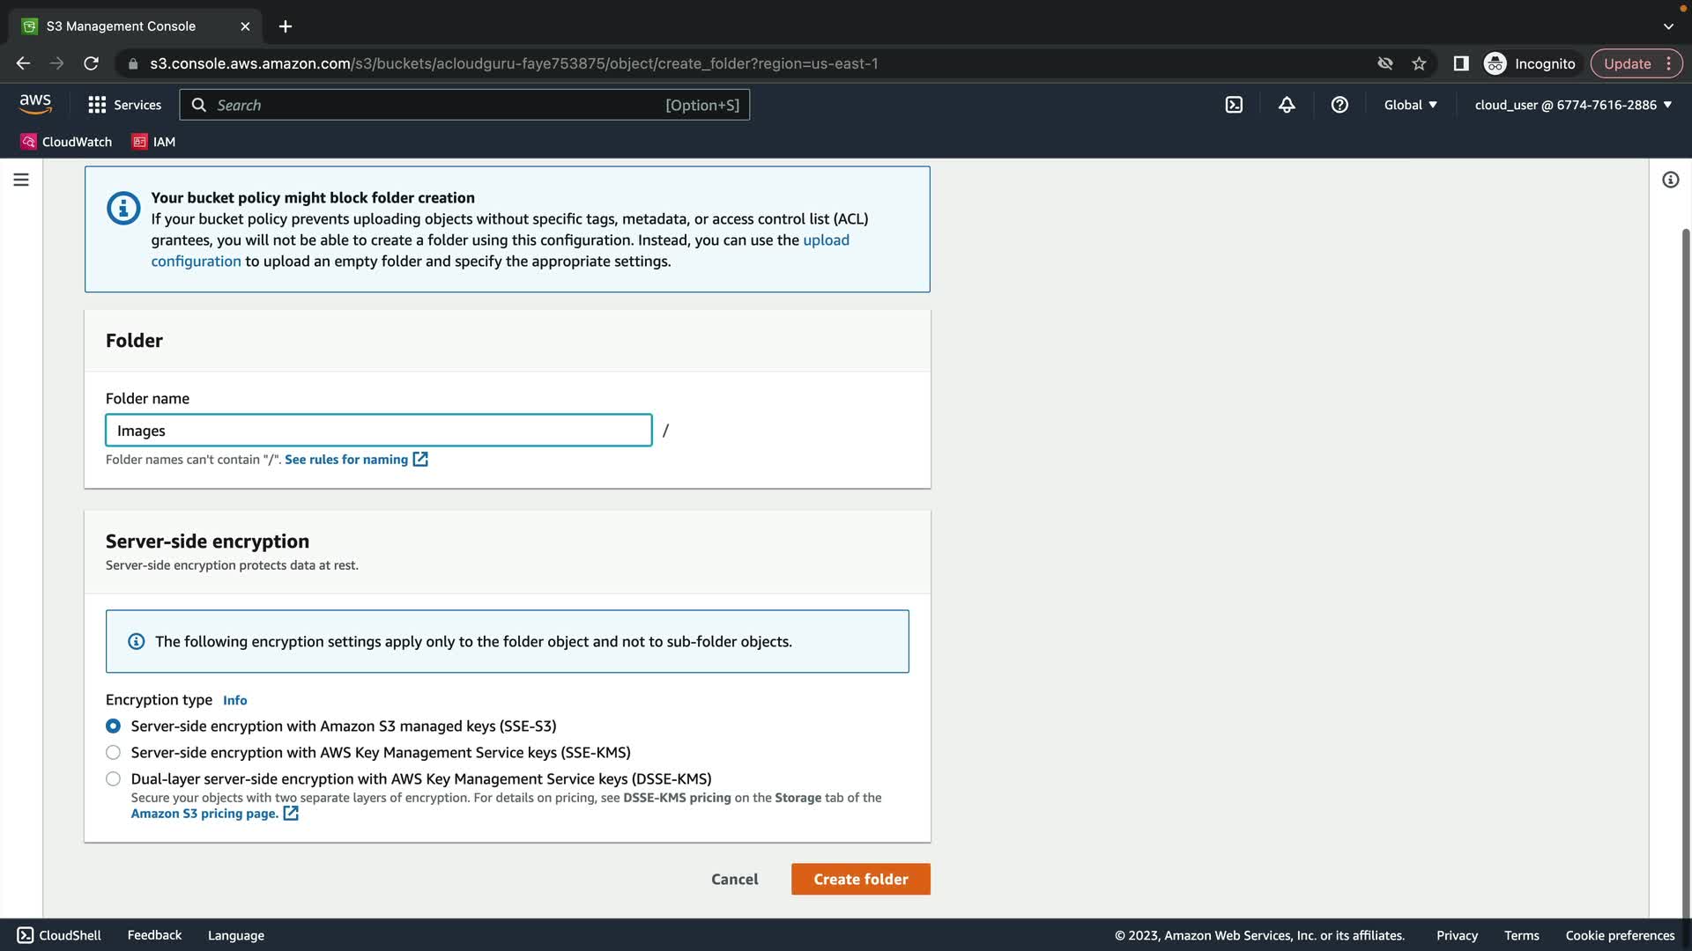
Task: Open CloudShell icon in top navigation
Action: click(x=1234, y=105)
